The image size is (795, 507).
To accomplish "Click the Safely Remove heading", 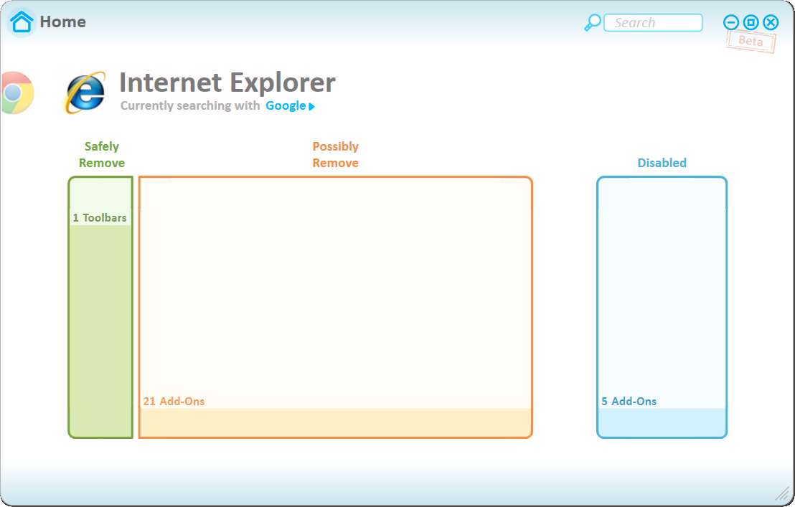I will coord(102,154).
